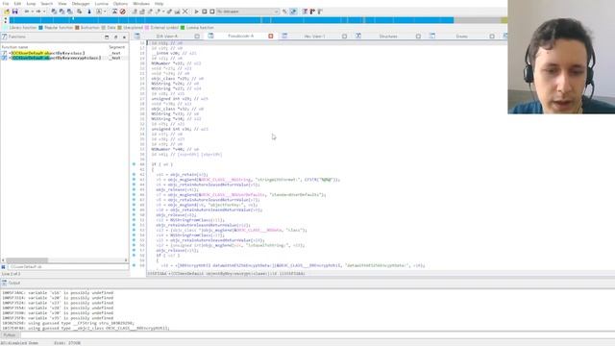Click the Functions list horizontal scrollbar thumb
Viewport: 615px width, 346px height.
coord(27,260)
